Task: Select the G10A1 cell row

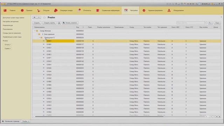Action: click(x=127, y=41)
